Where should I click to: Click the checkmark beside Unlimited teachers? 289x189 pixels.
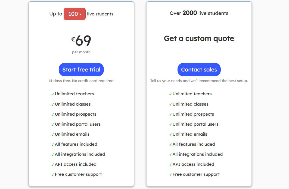point(52,94)
